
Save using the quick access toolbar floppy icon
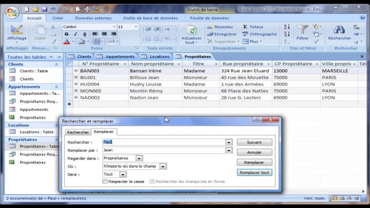[x=45, y=9]
